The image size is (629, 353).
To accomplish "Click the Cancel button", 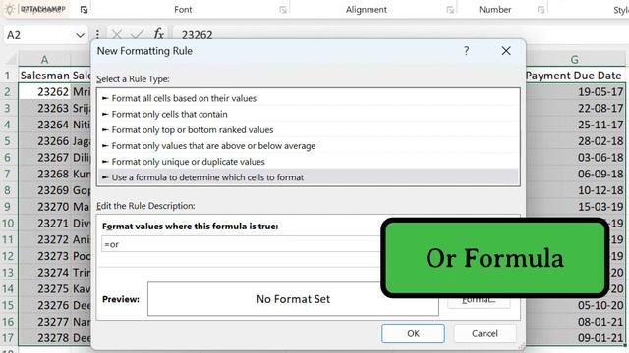I will click(485, 333).
